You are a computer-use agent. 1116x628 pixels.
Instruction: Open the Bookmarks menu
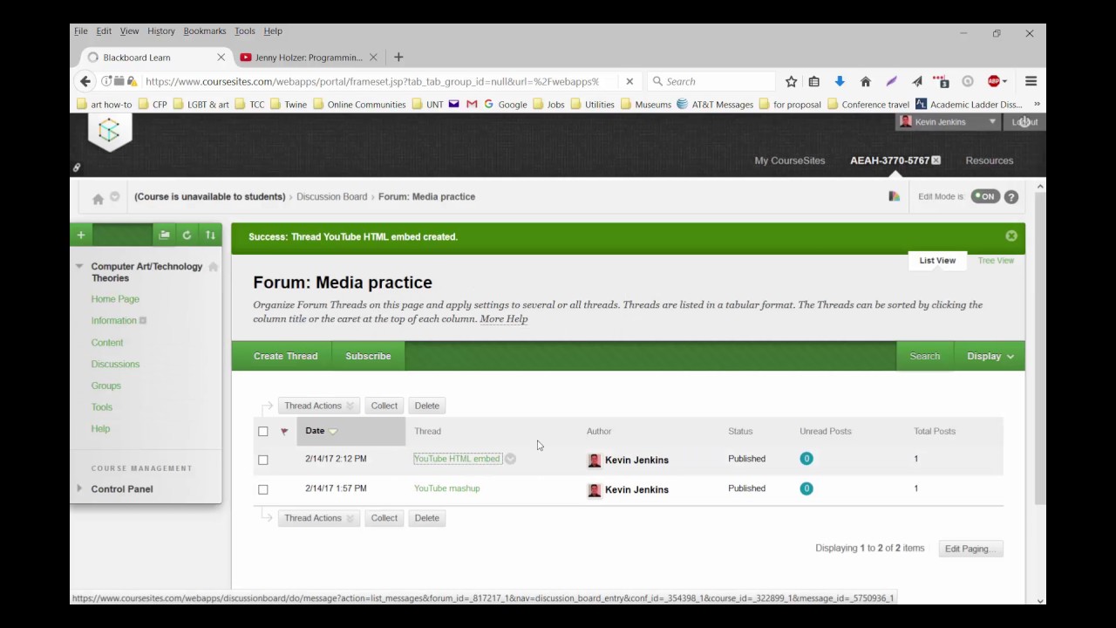(x=205, y=31)
